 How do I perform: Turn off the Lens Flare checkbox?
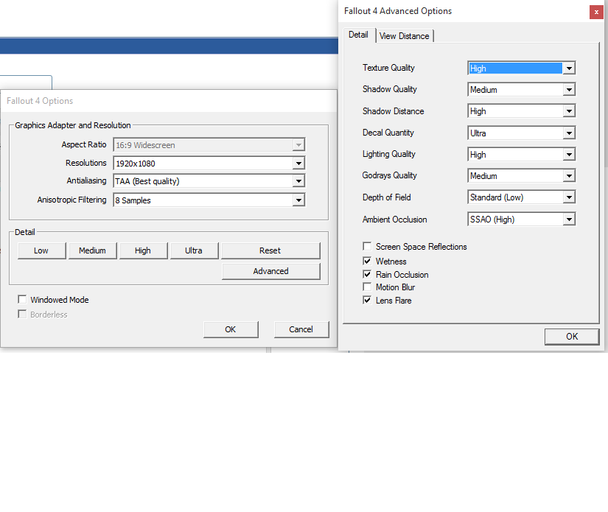point(367,300)
